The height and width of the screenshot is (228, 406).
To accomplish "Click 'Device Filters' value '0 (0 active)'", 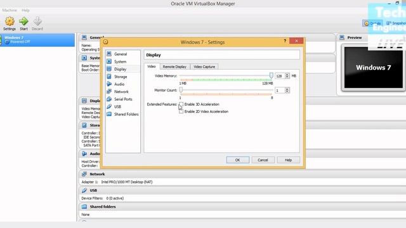I will (115, 198).
